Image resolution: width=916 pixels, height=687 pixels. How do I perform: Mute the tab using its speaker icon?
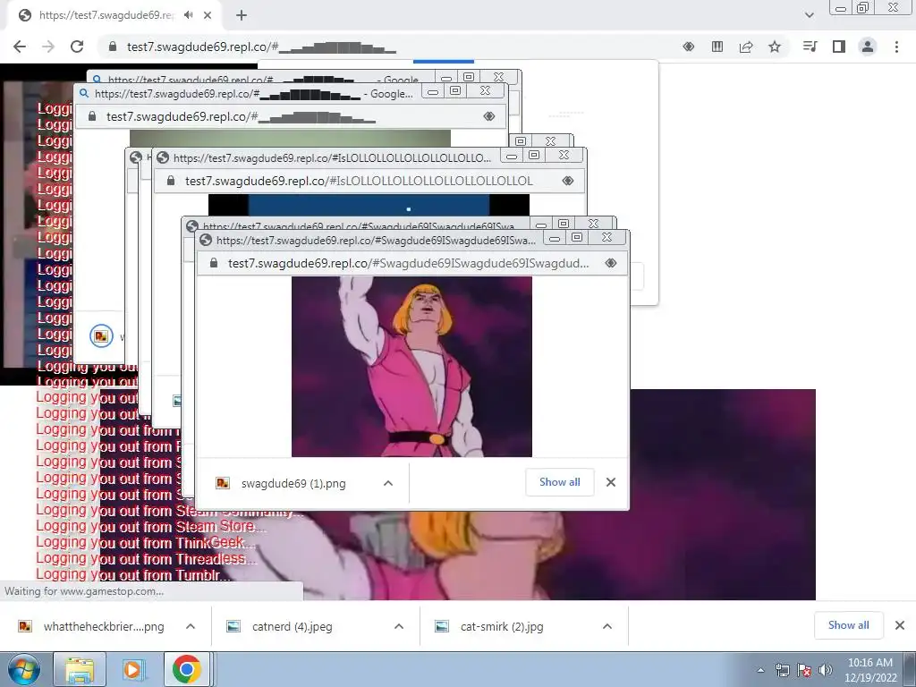click(188, 15)
